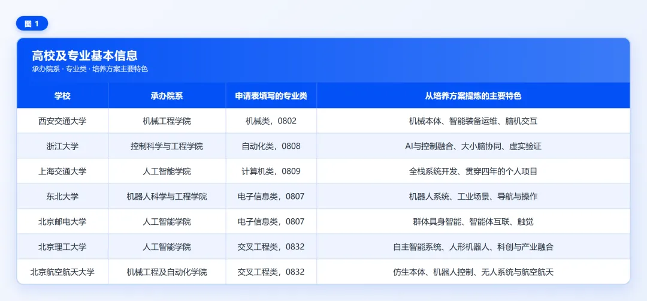The width and height of the screenshot is (647, 301).
Task: Click '仿生本体、机器人控制、无人系统与航空航天' cell
Action: pos(473,272)
